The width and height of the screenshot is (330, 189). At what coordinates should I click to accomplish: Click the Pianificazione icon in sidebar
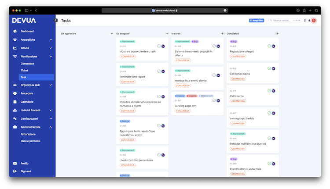[x=15, y=57]
